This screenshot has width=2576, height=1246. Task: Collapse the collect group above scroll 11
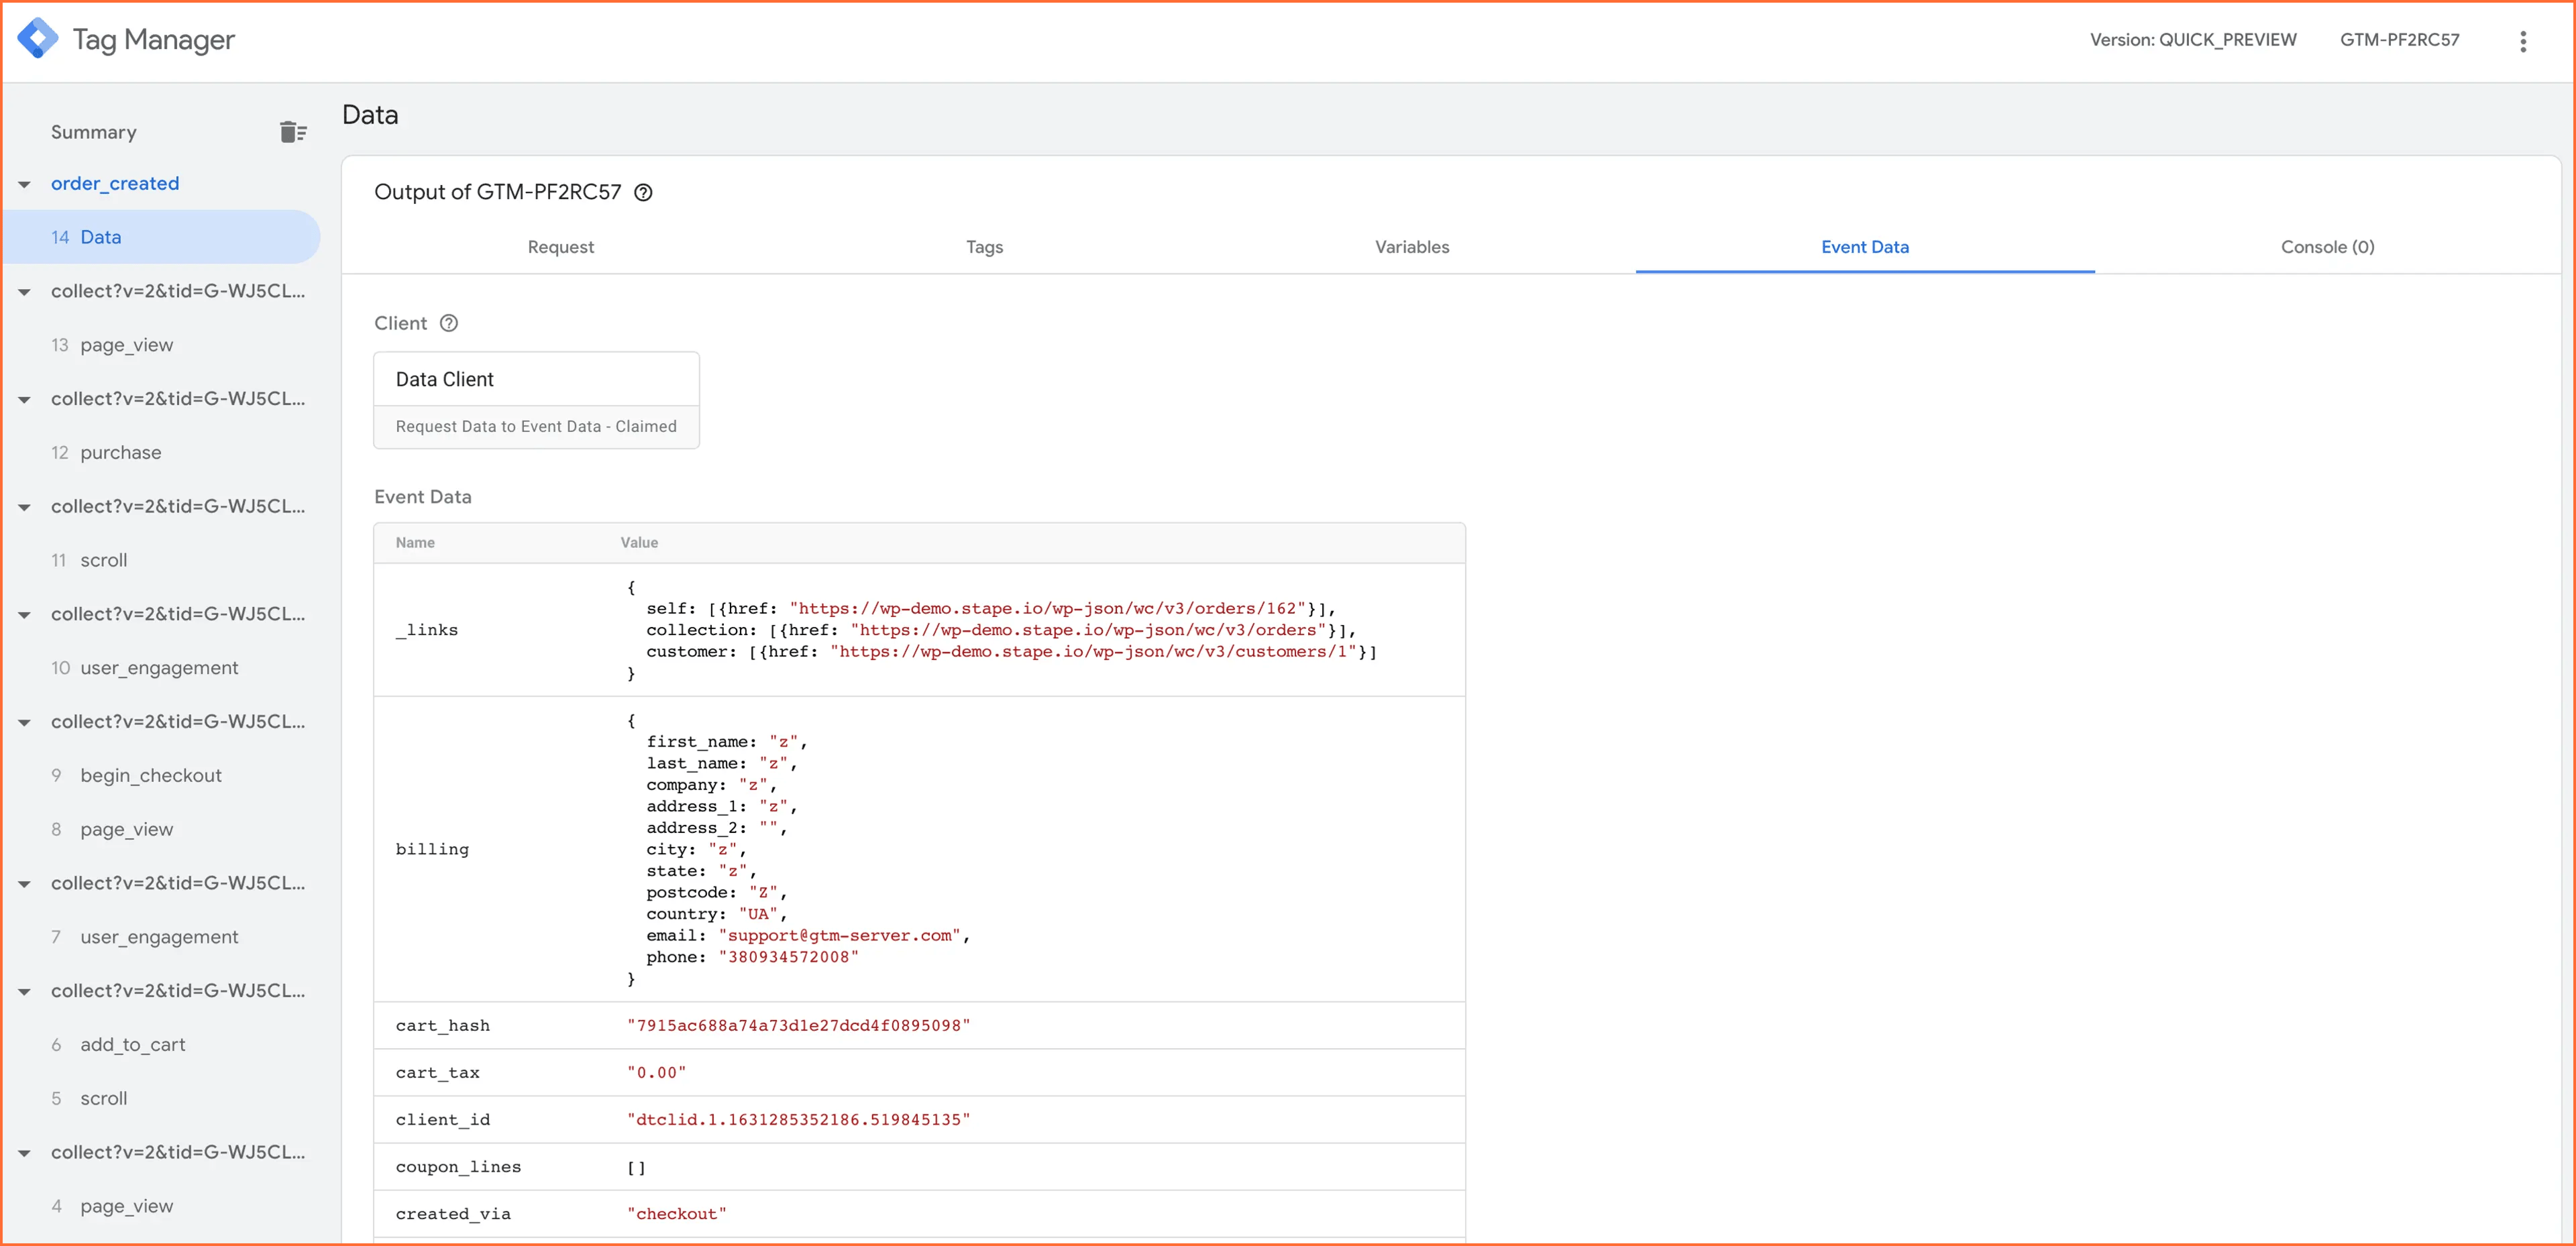tap(24, 507)
